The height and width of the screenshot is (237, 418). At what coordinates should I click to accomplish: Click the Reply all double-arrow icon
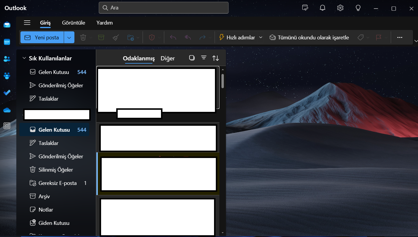pos(188,38)
